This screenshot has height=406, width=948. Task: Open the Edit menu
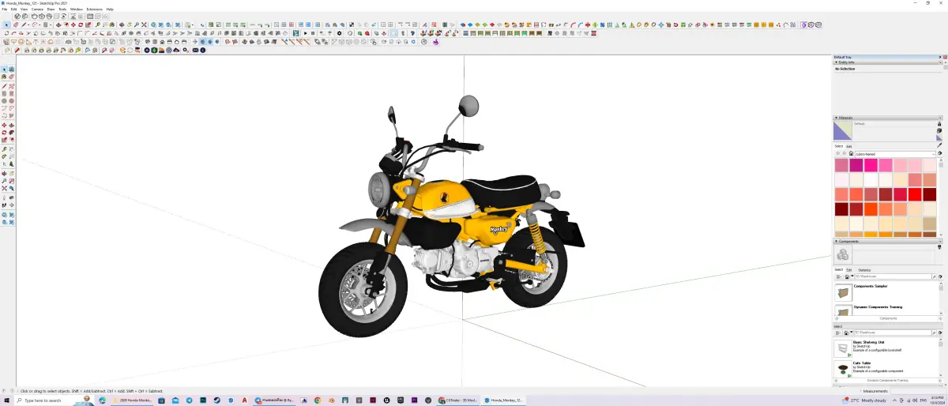[x=13, y=9]
